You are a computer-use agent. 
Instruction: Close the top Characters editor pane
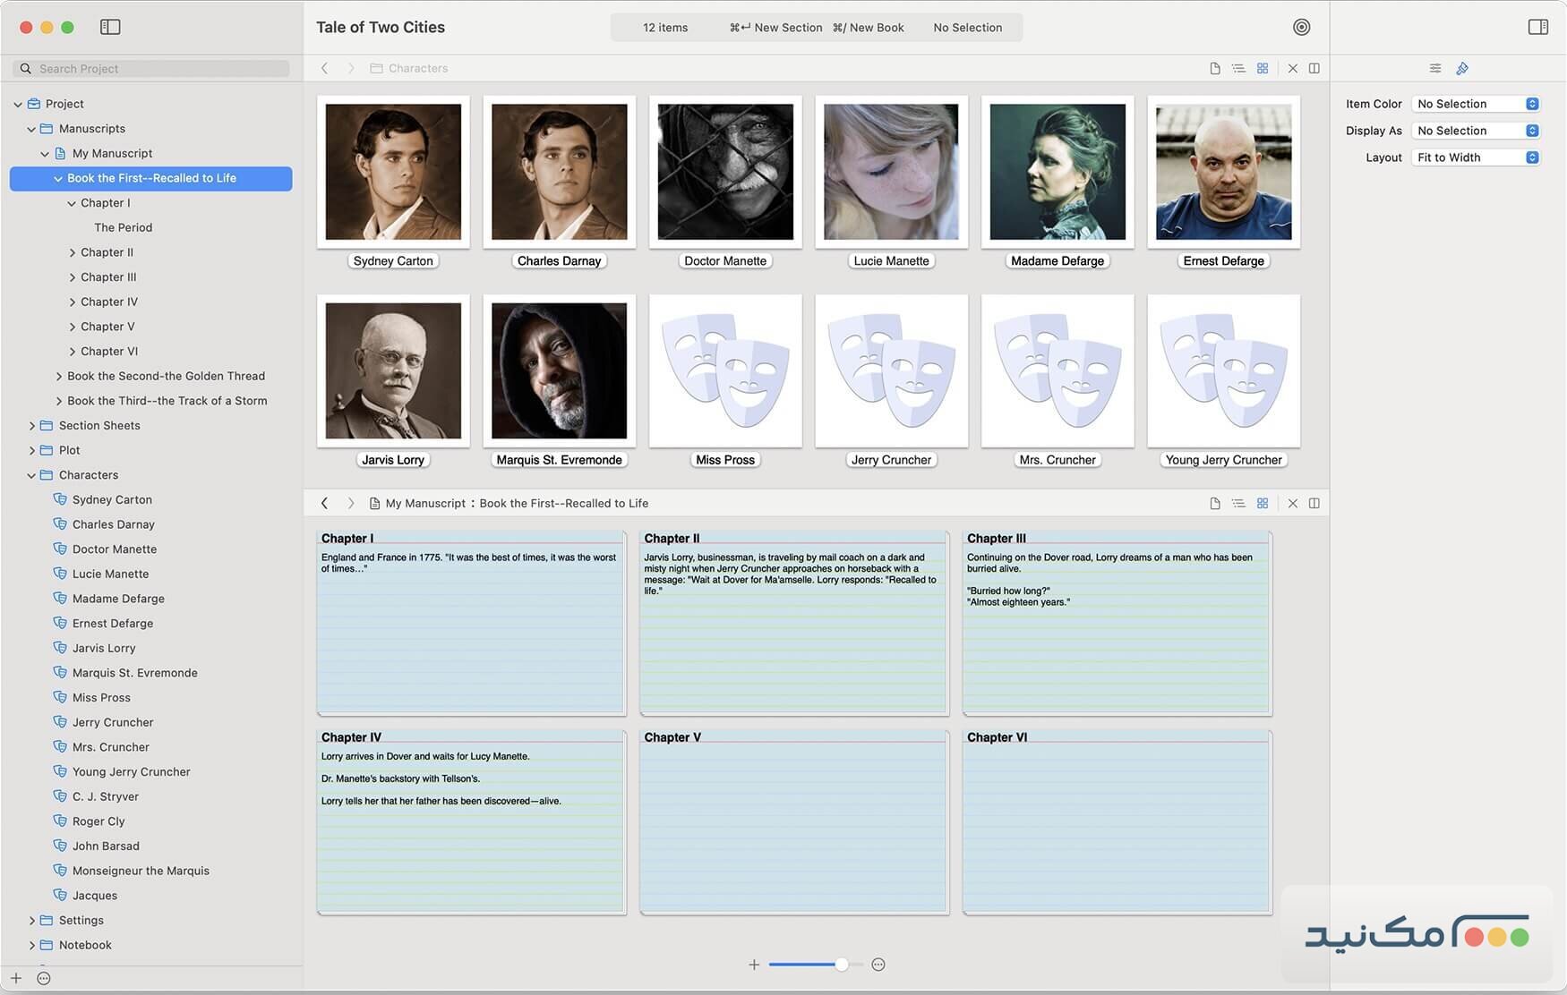[x=1292, y=68]
